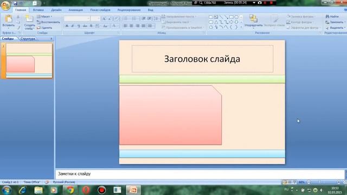Click the decrease list level icon
The height and width of the screenshot is (195, 347).
pos(143,18)
